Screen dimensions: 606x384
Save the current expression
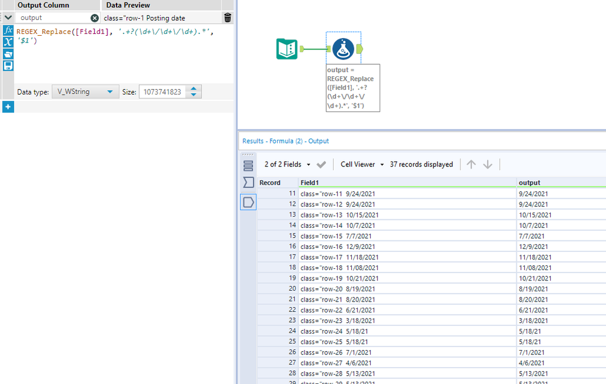(8, 66)
